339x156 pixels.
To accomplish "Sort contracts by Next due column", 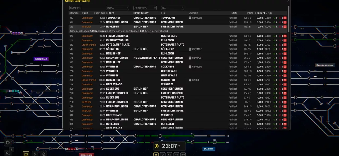I will [x=99, y=13].
